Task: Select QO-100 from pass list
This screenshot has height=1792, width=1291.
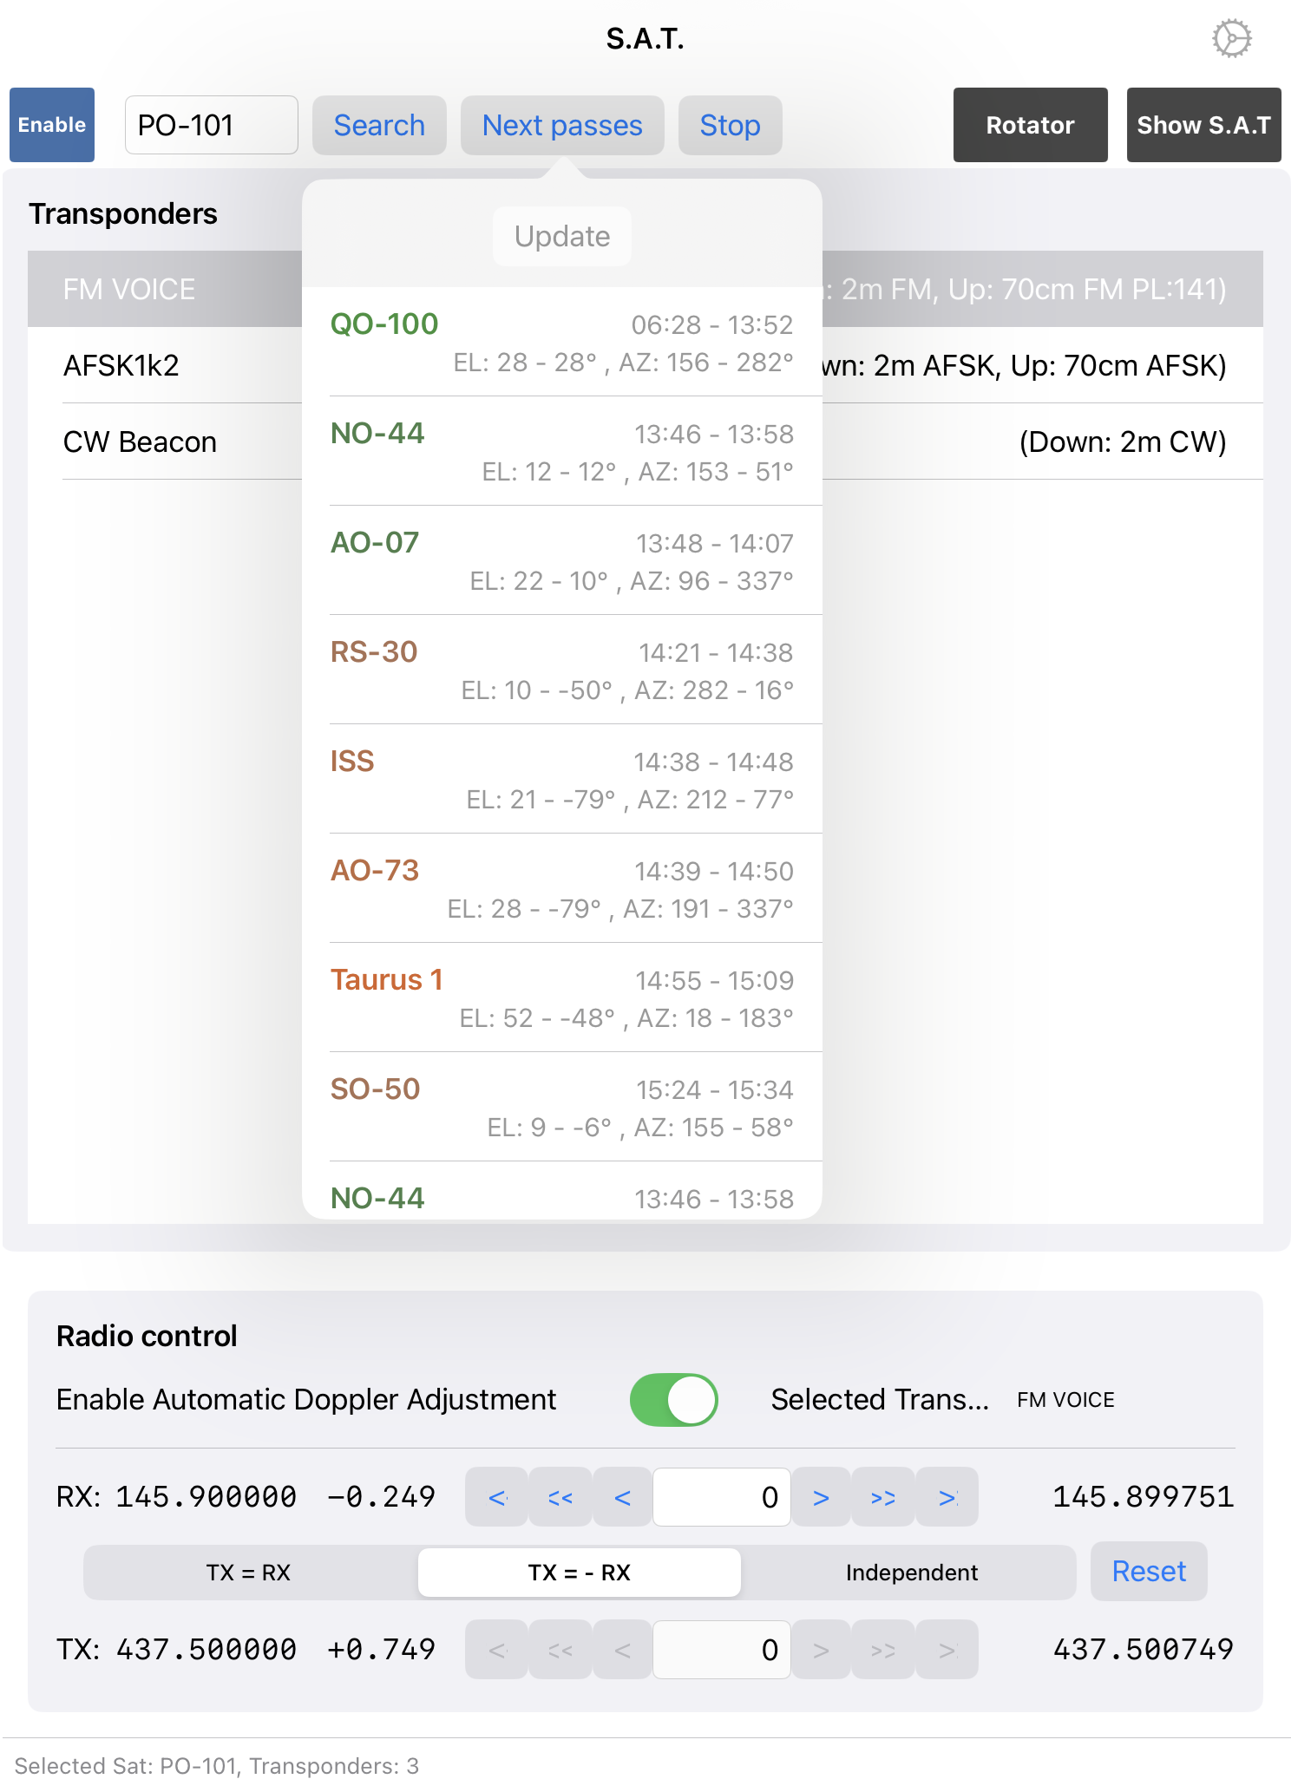Action: click(561, 343)
